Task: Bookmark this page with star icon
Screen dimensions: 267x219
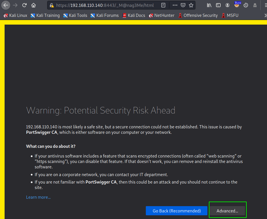Action: [191, 5]
